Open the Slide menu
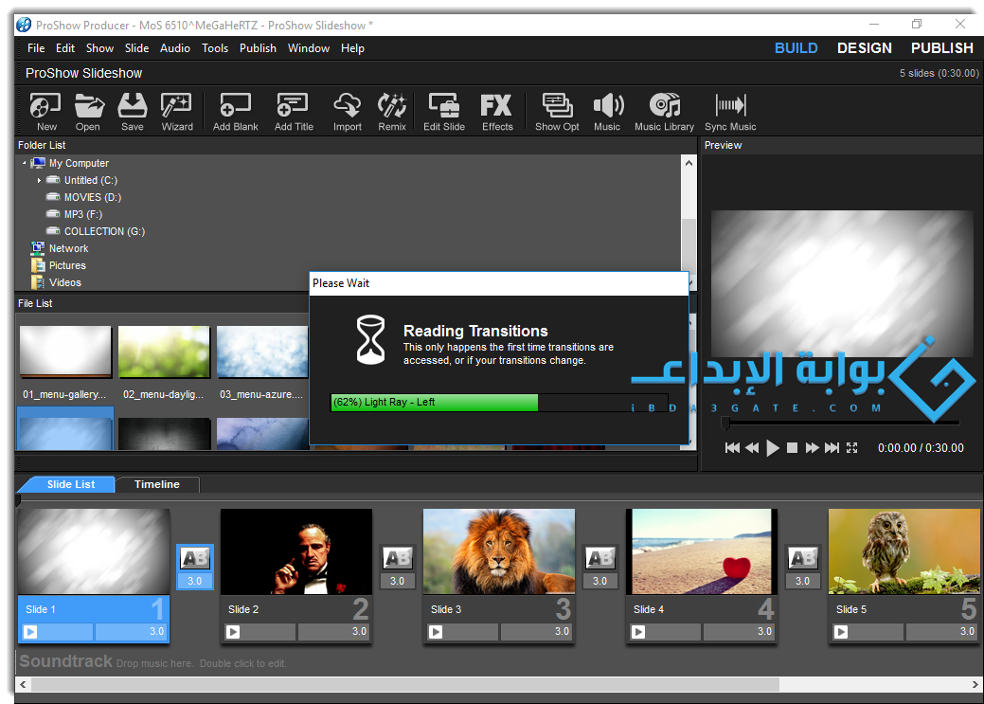The width and height of the screenshot is (984, 704). pos(136,48)
